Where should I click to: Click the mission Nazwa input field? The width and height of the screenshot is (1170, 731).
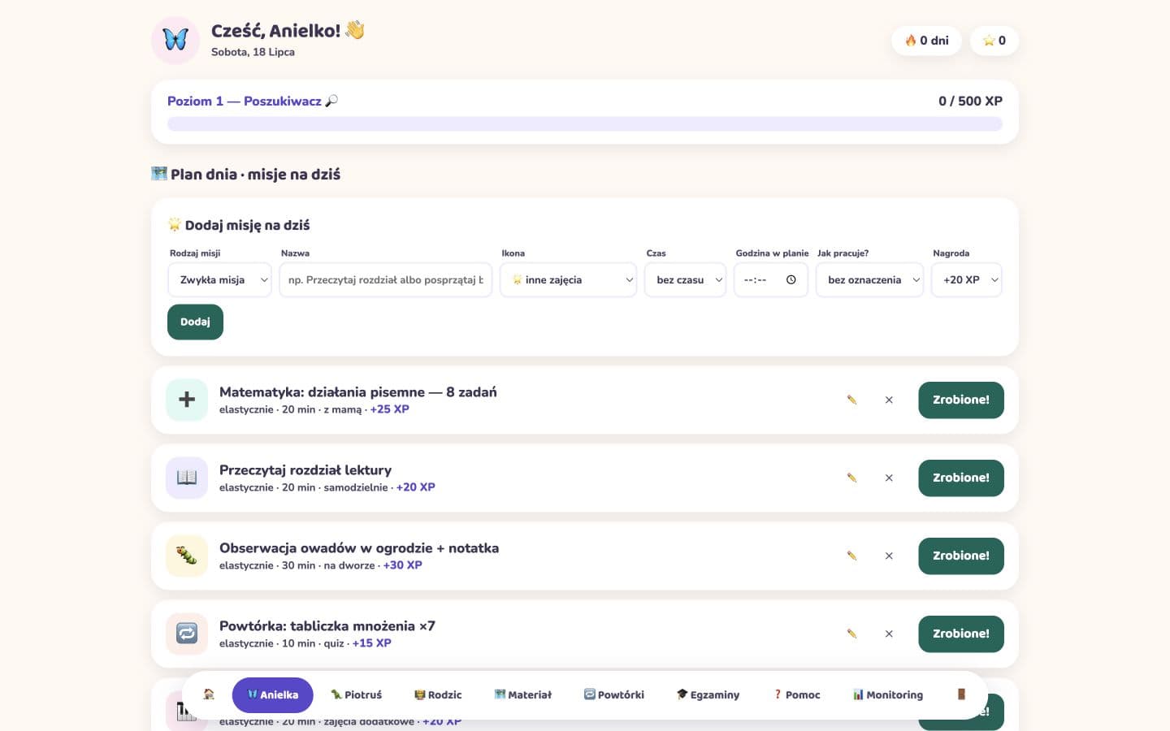pos(386,279)
